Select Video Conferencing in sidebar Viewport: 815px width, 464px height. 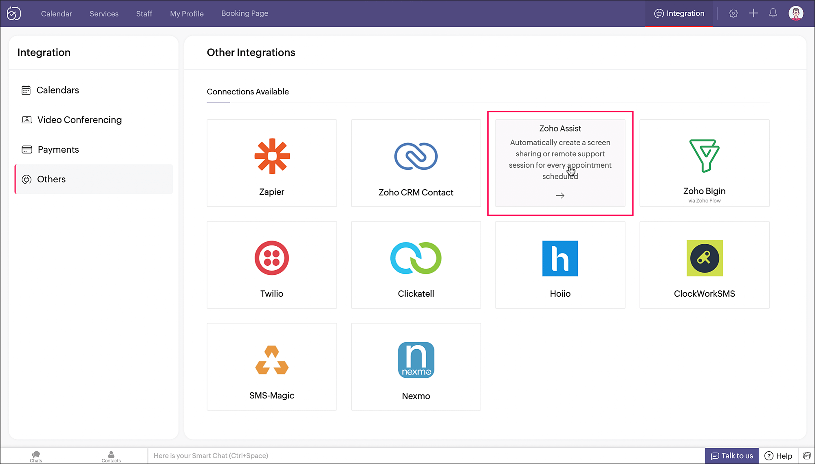[94, 120]
